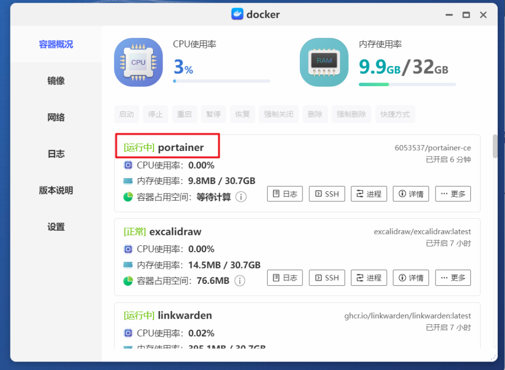Maximize the docker window
Screen dimensions: 505x370
[466, 15]
